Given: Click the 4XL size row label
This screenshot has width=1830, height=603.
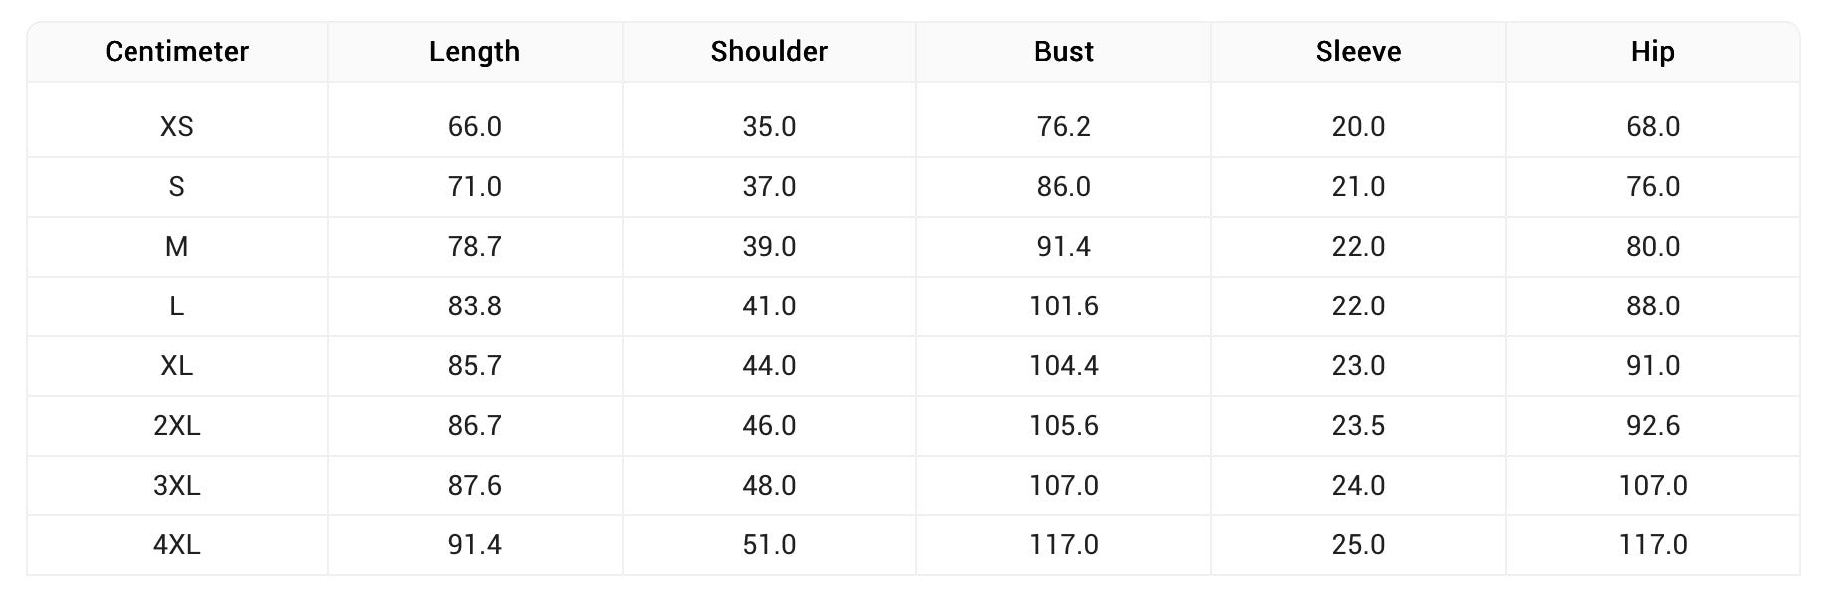Looking at the screenshot, I should coord(176,545).
